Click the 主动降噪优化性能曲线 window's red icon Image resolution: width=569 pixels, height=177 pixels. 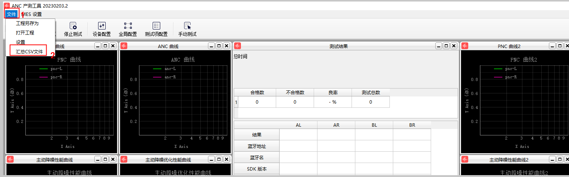[124, 160]
